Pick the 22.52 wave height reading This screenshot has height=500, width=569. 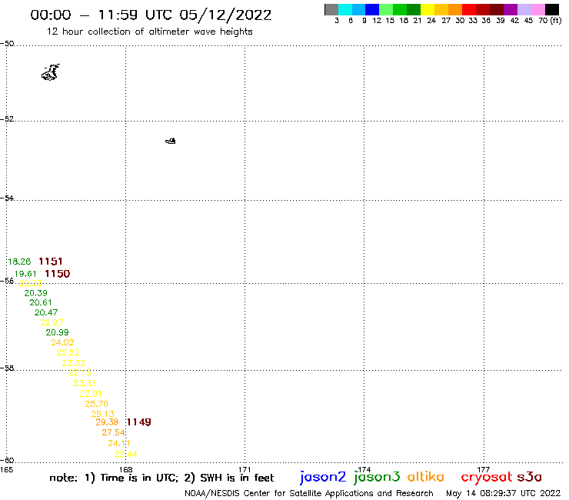coord(68,352)
